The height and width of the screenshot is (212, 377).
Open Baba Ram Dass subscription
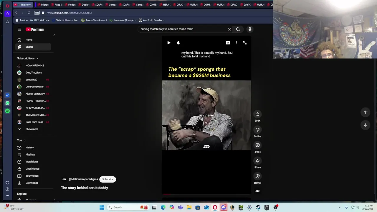[x=33, y=122]
